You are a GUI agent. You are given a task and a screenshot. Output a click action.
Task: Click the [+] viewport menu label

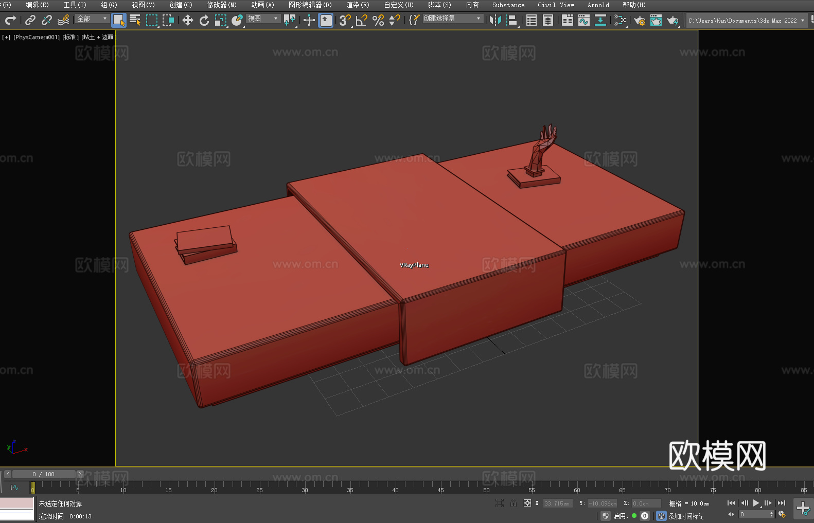tap(6, 37)
